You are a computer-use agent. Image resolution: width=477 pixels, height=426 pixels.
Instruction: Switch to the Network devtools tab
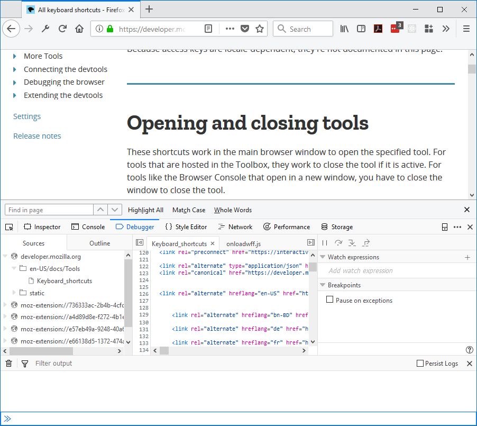click(235, 227)
